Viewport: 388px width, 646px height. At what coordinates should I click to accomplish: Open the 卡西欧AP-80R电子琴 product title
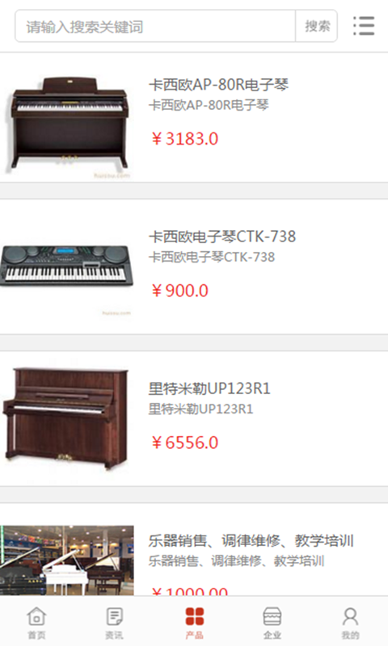pyautogui.click(x=218, y=85)
